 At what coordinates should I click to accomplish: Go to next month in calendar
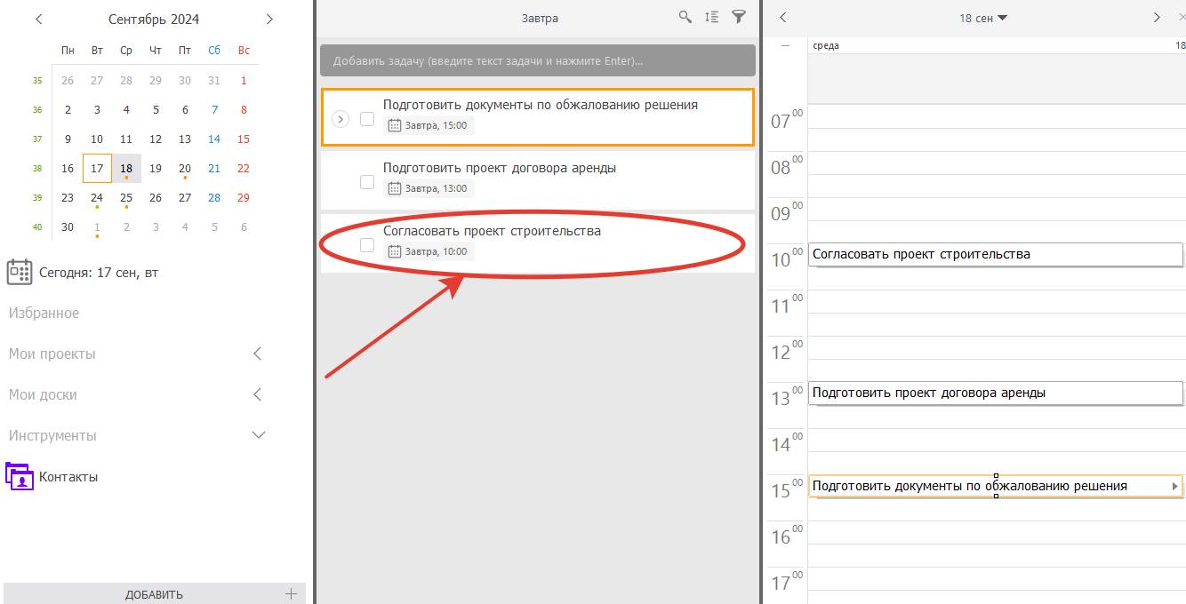click(x=269, y=19)
